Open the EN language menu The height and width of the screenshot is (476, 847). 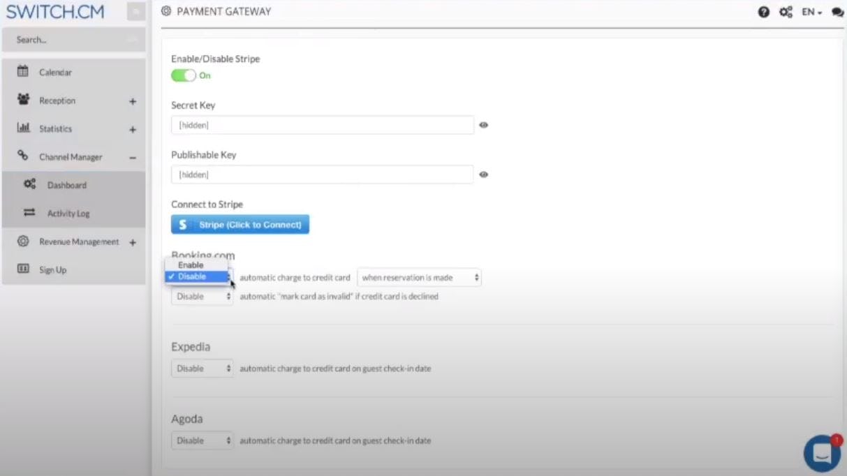811,12
